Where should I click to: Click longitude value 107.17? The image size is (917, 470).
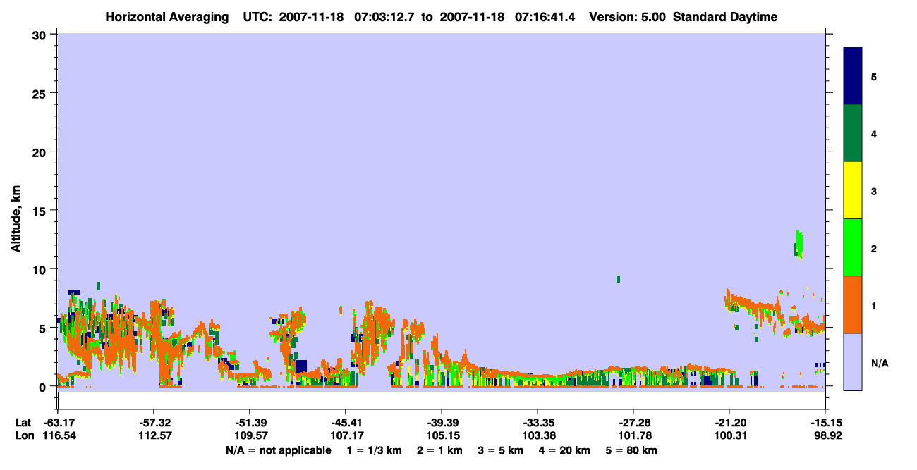[x=346, y=435]
